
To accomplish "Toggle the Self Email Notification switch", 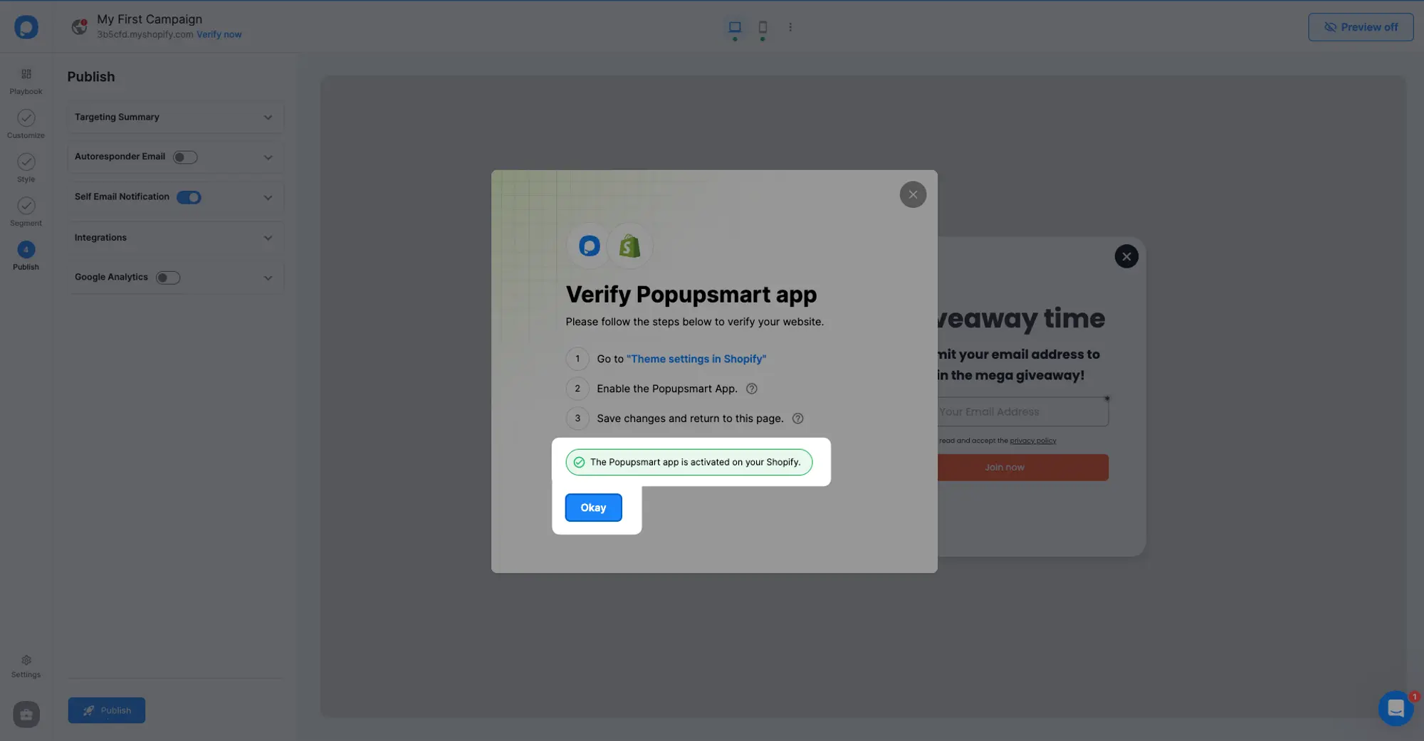I will [x=189, y=197].
